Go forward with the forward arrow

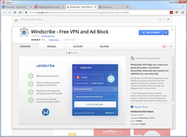tap(10, 12)
